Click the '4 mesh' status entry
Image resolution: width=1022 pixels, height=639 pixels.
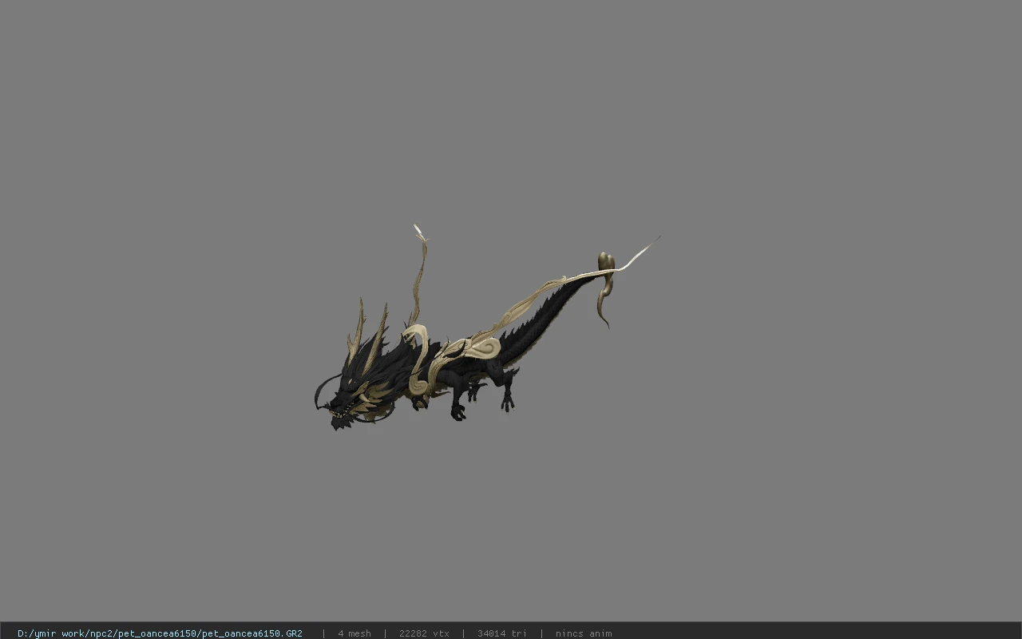[355, 633]
